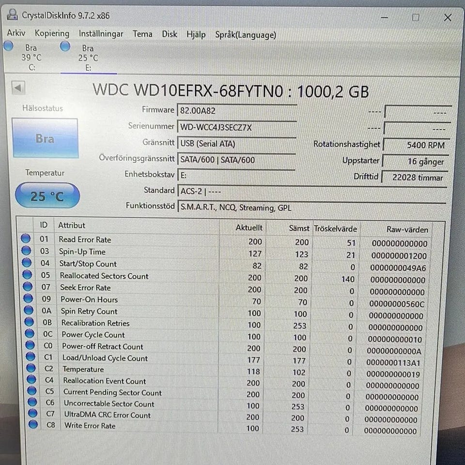The height and width of the screenshot is (465, 465).
Task: Click the Gränssnitt field USB (Serial ATA)
Action: coord(237,143)
